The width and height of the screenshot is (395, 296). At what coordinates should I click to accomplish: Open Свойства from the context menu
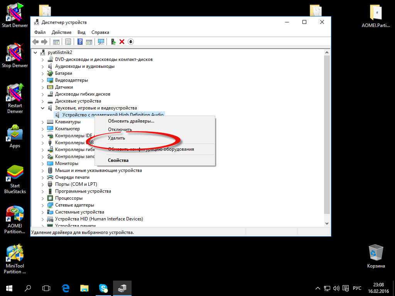coord(118,160)
